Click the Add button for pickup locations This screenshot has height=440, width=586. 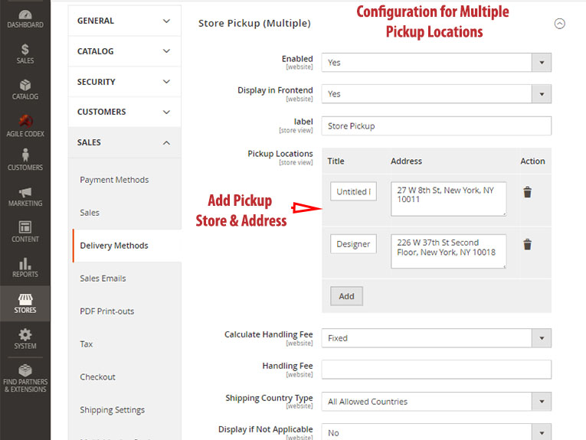(346, 296)
